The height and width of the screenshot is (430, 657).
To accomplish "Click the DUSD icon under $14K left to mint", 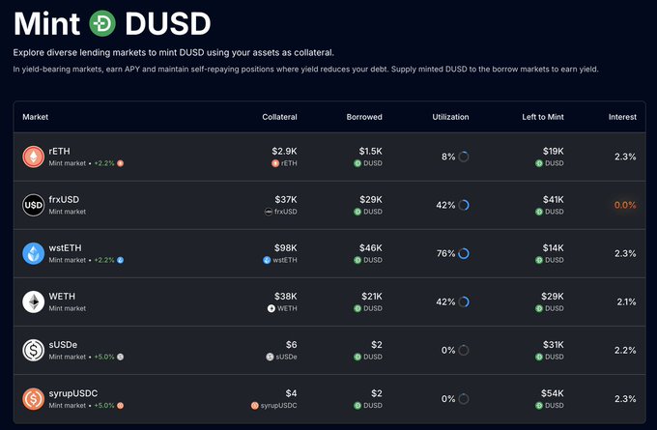I will coord(539,260).
